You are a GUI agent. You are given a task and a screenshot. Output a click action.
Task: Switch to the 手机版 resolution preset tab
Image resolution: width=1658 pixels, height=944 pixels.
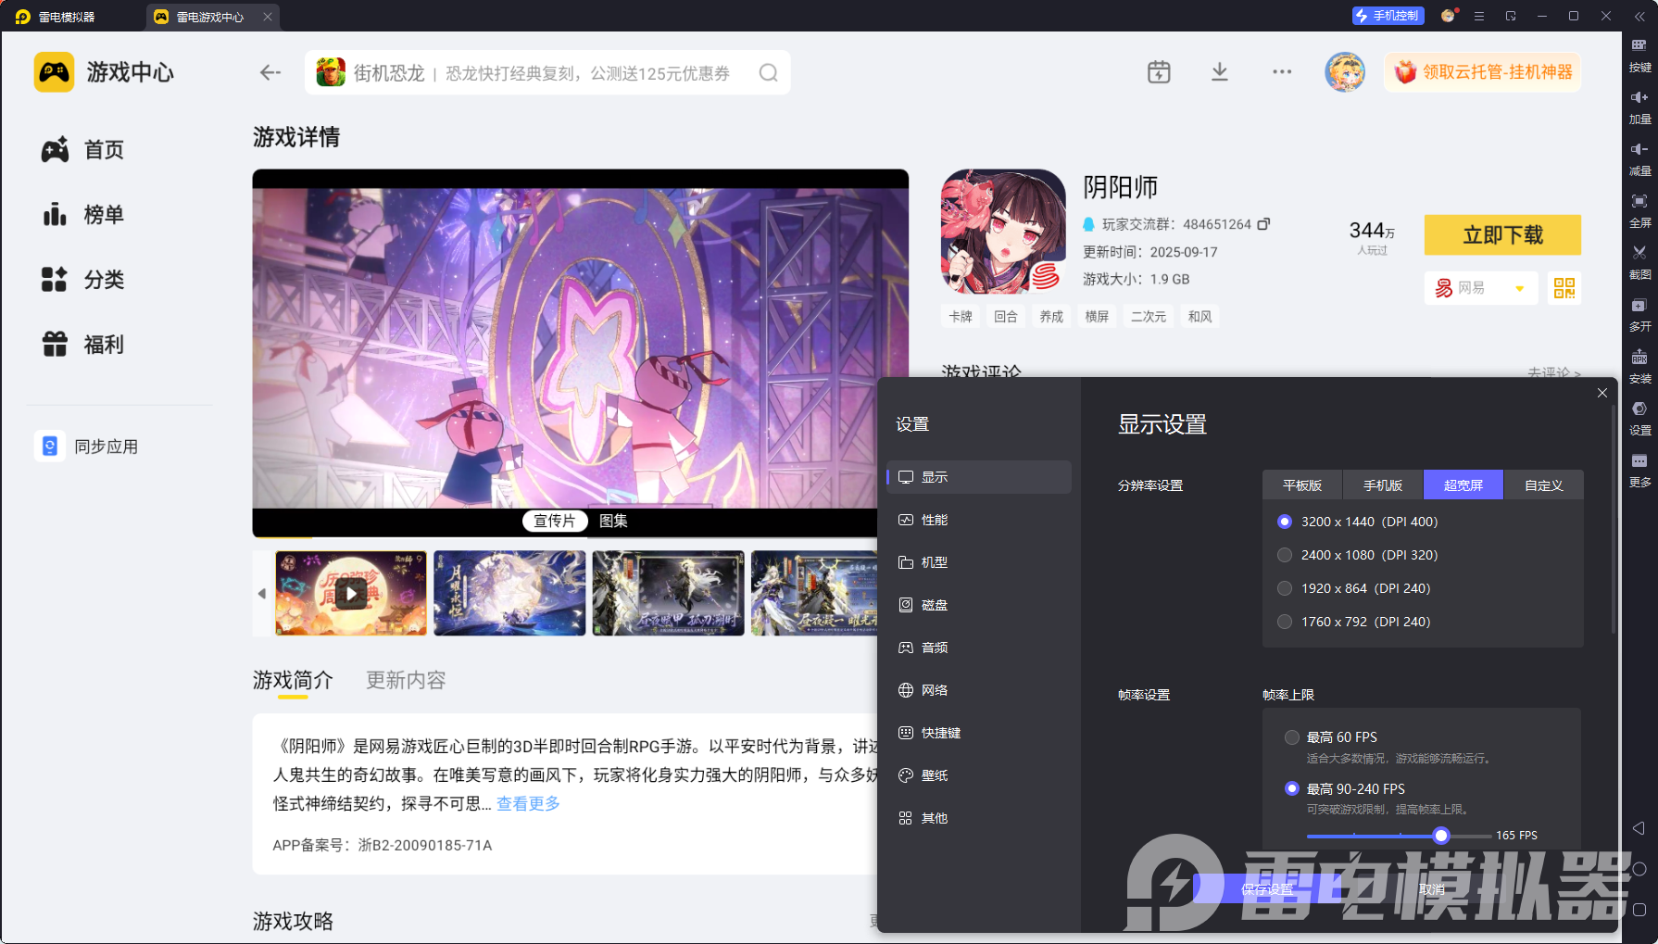point(1382,485)
